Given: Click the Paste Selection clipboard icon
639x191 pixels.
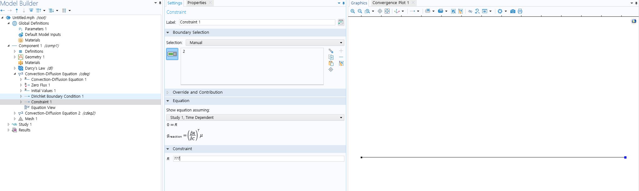Looking at the screenshot, I should (x=331, y=63).
